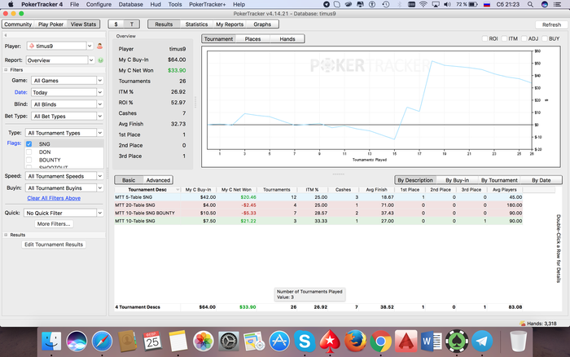The height and width of the screenshot is (357, 570).
Task: Open Photos app in the dock
Action: click(x=204, y=342)
